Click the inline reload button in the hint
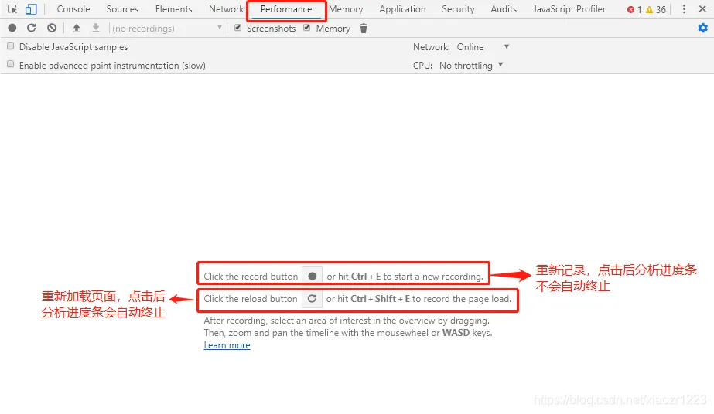The width and height of the screenshot is (714, 414). [312, 299]
